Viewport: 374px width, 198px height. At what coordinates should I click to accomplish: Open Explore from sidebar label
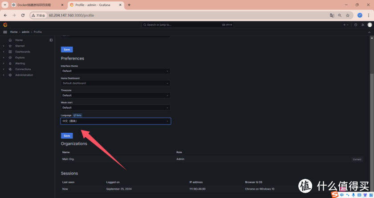[x=20, y=58]
